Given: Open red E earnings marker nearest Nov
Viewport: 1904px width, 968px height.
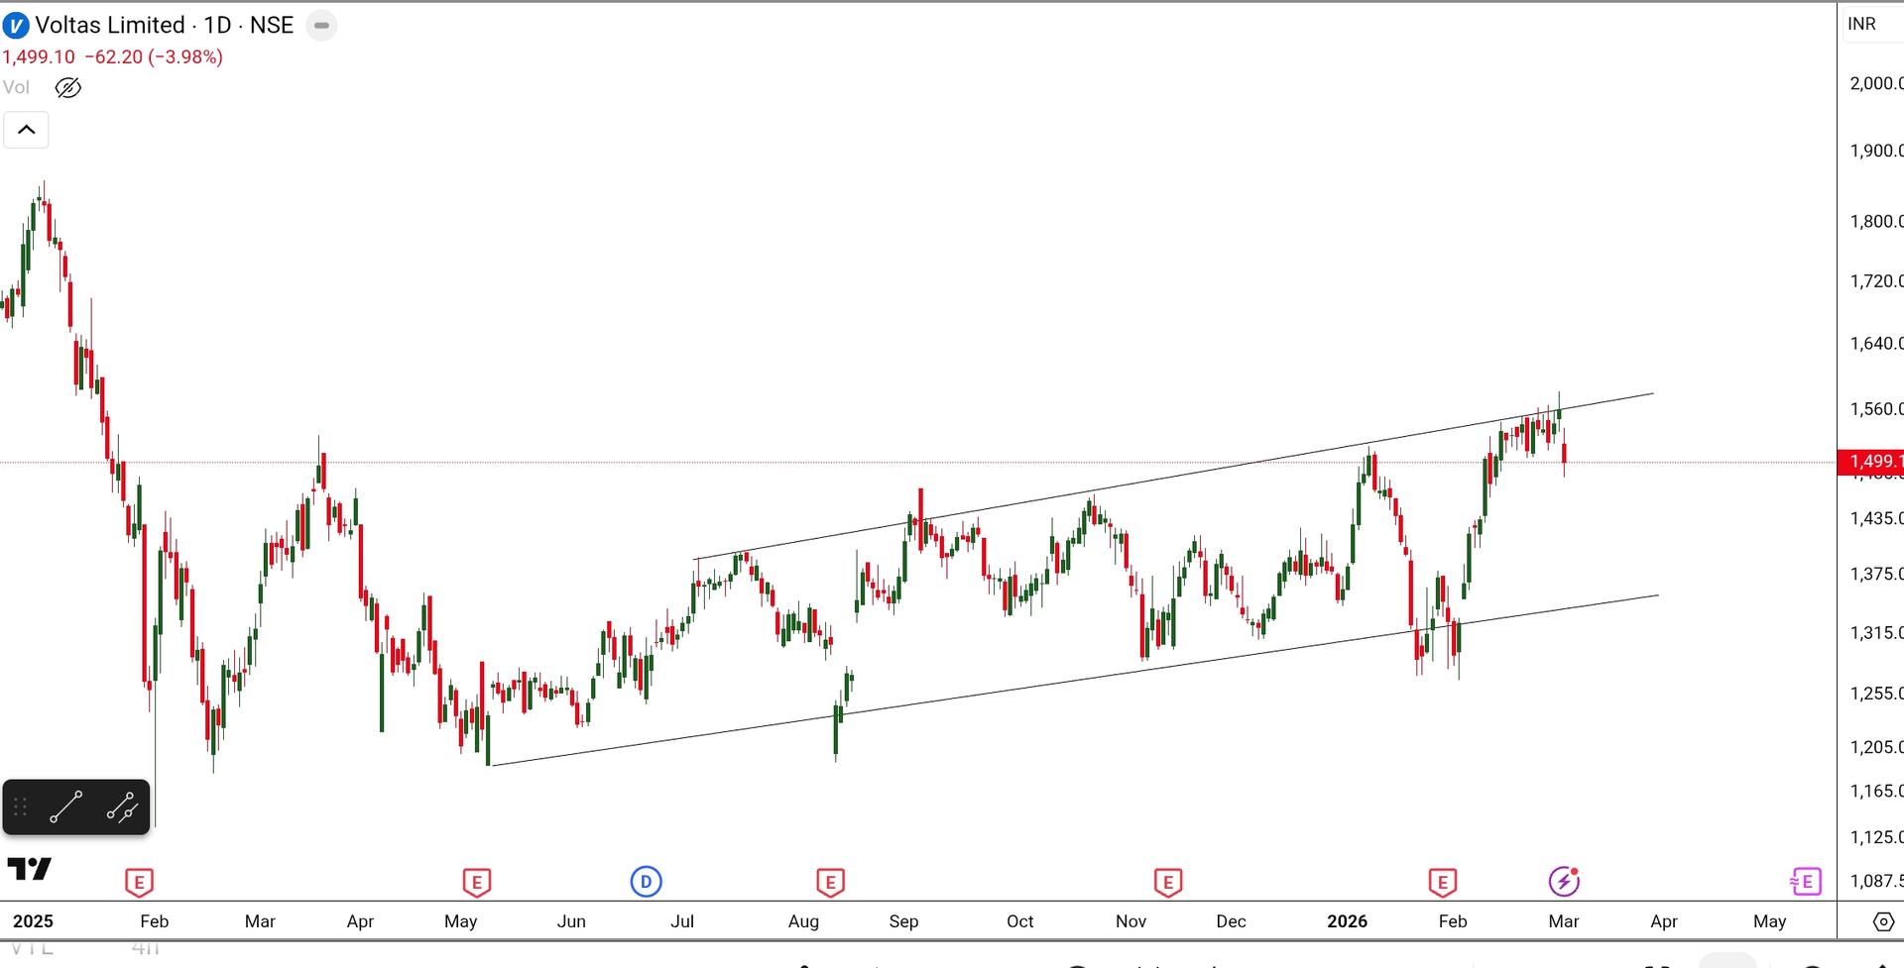Looking at the screenshot, I should (x=1168, y=882).
